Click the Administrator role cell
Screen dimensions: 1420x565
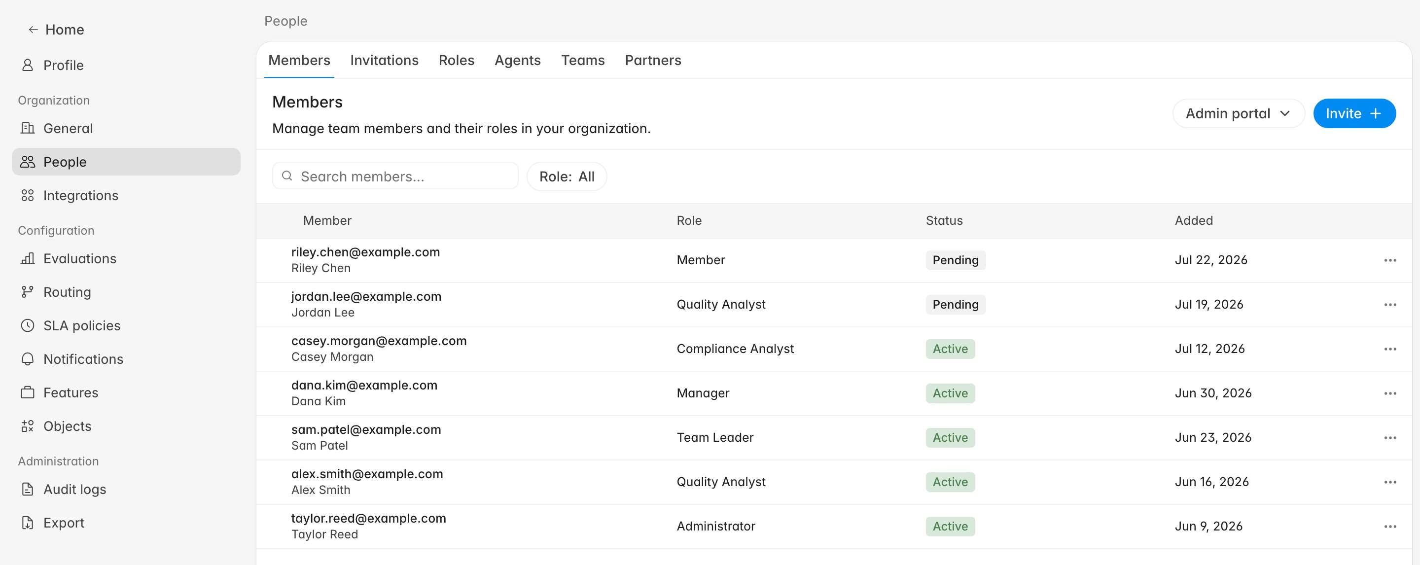point(715,527)
